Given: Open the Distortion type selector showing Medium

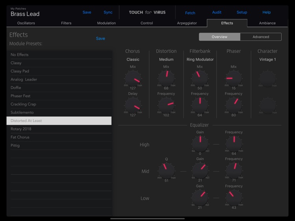Looking at the screenshot, I should [166, 59].
